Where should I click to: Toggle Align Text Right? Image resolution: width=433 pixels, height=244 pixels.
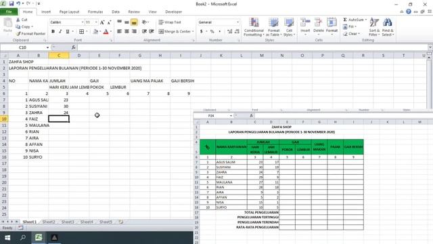click(x=134, y=32)
